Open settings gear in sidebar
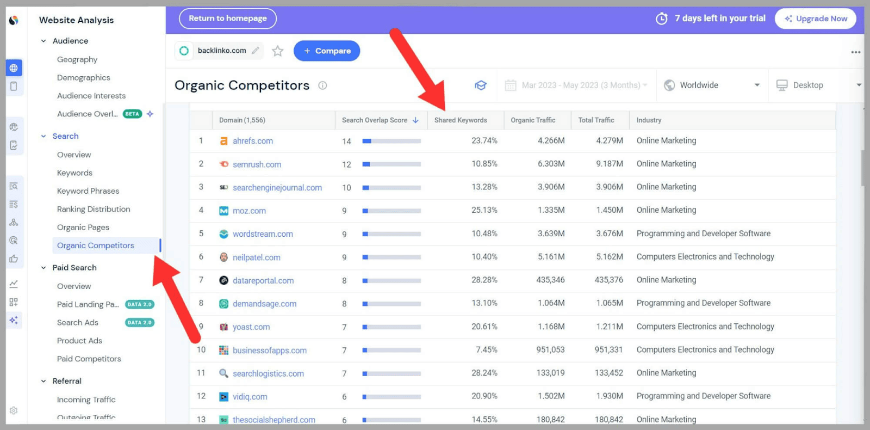This screenshot has width=870, height=430. tap(14, 410)
